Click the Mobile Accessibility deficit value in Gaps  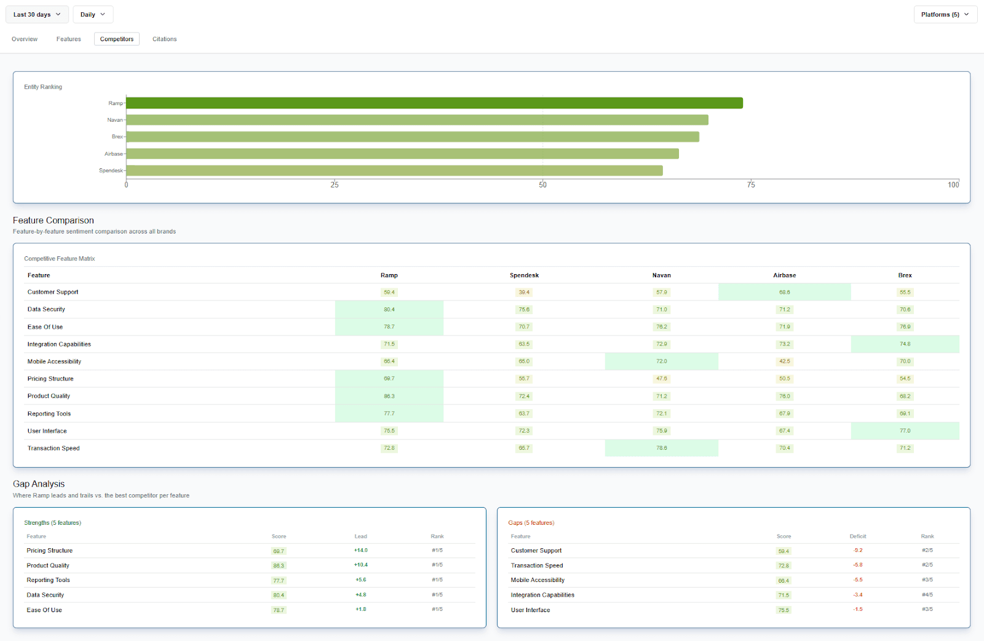(x=858, y=580)
